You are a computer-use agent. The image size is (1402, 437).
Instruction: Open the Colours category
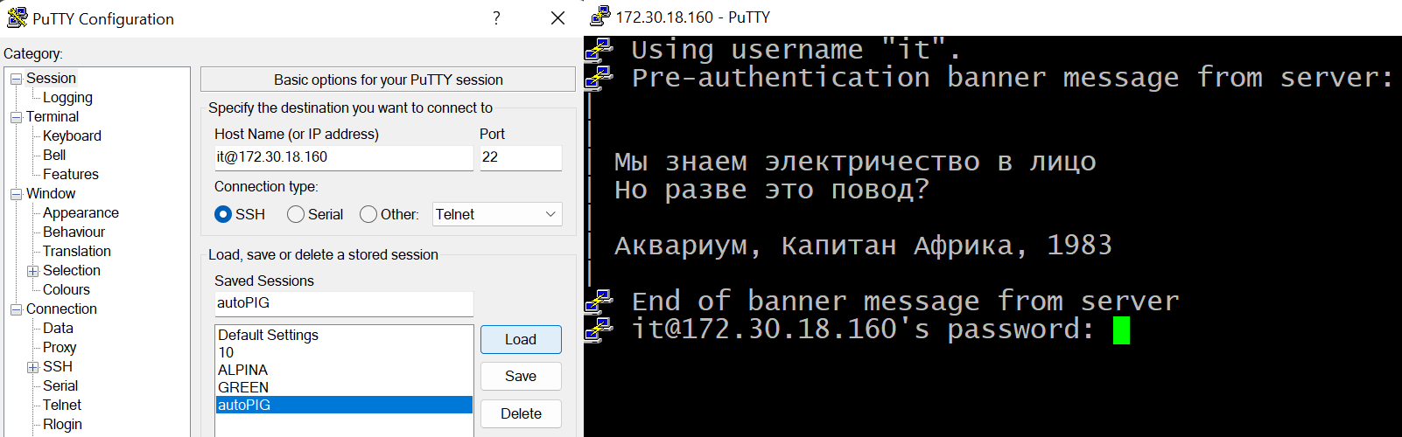[x=67, y=289]
